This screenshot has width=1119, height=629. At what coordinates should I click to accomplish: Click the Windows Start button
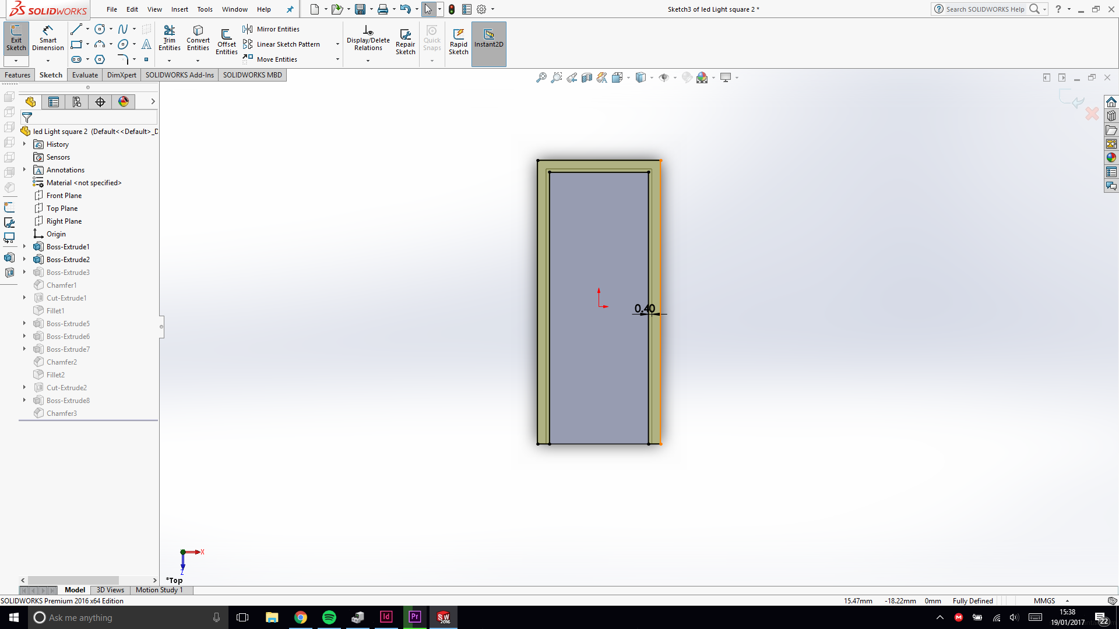pos(14,617)
